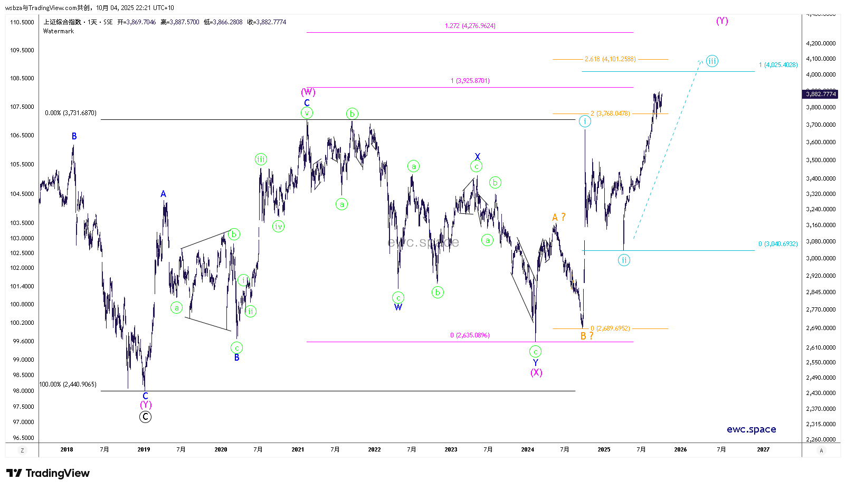Image resolution: width=846 pixels, height=489 pixels.
Task: Select the black circled C wave label
Action: click(x=145, y=417)
